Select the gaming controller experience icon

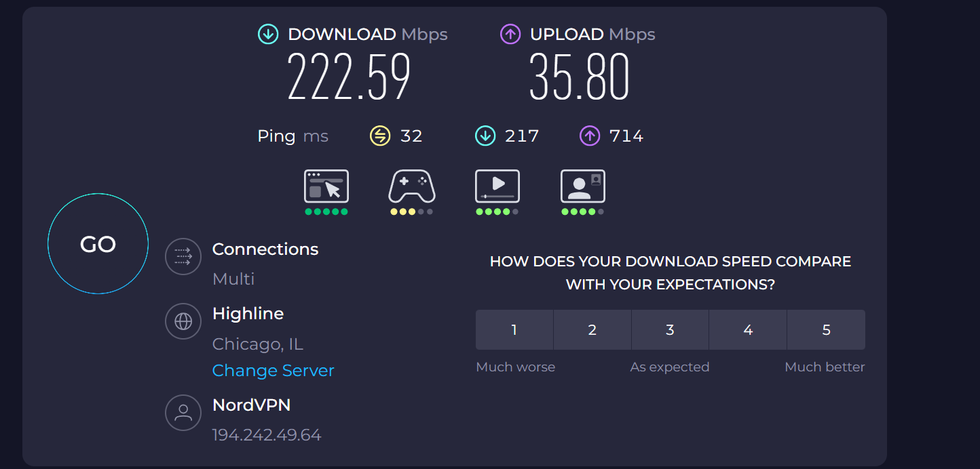[412, 186]
